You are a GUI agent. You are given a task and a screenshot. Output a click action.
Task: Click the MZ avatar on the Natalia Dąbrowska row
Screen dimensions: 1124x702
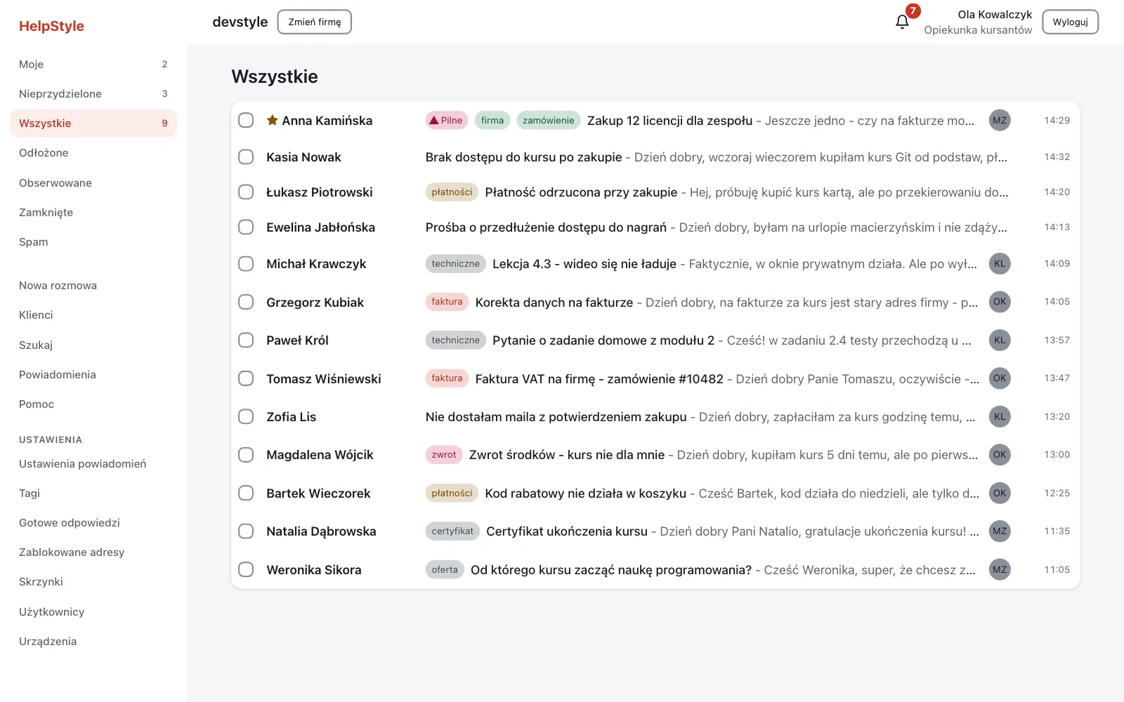click(1000, 531)
